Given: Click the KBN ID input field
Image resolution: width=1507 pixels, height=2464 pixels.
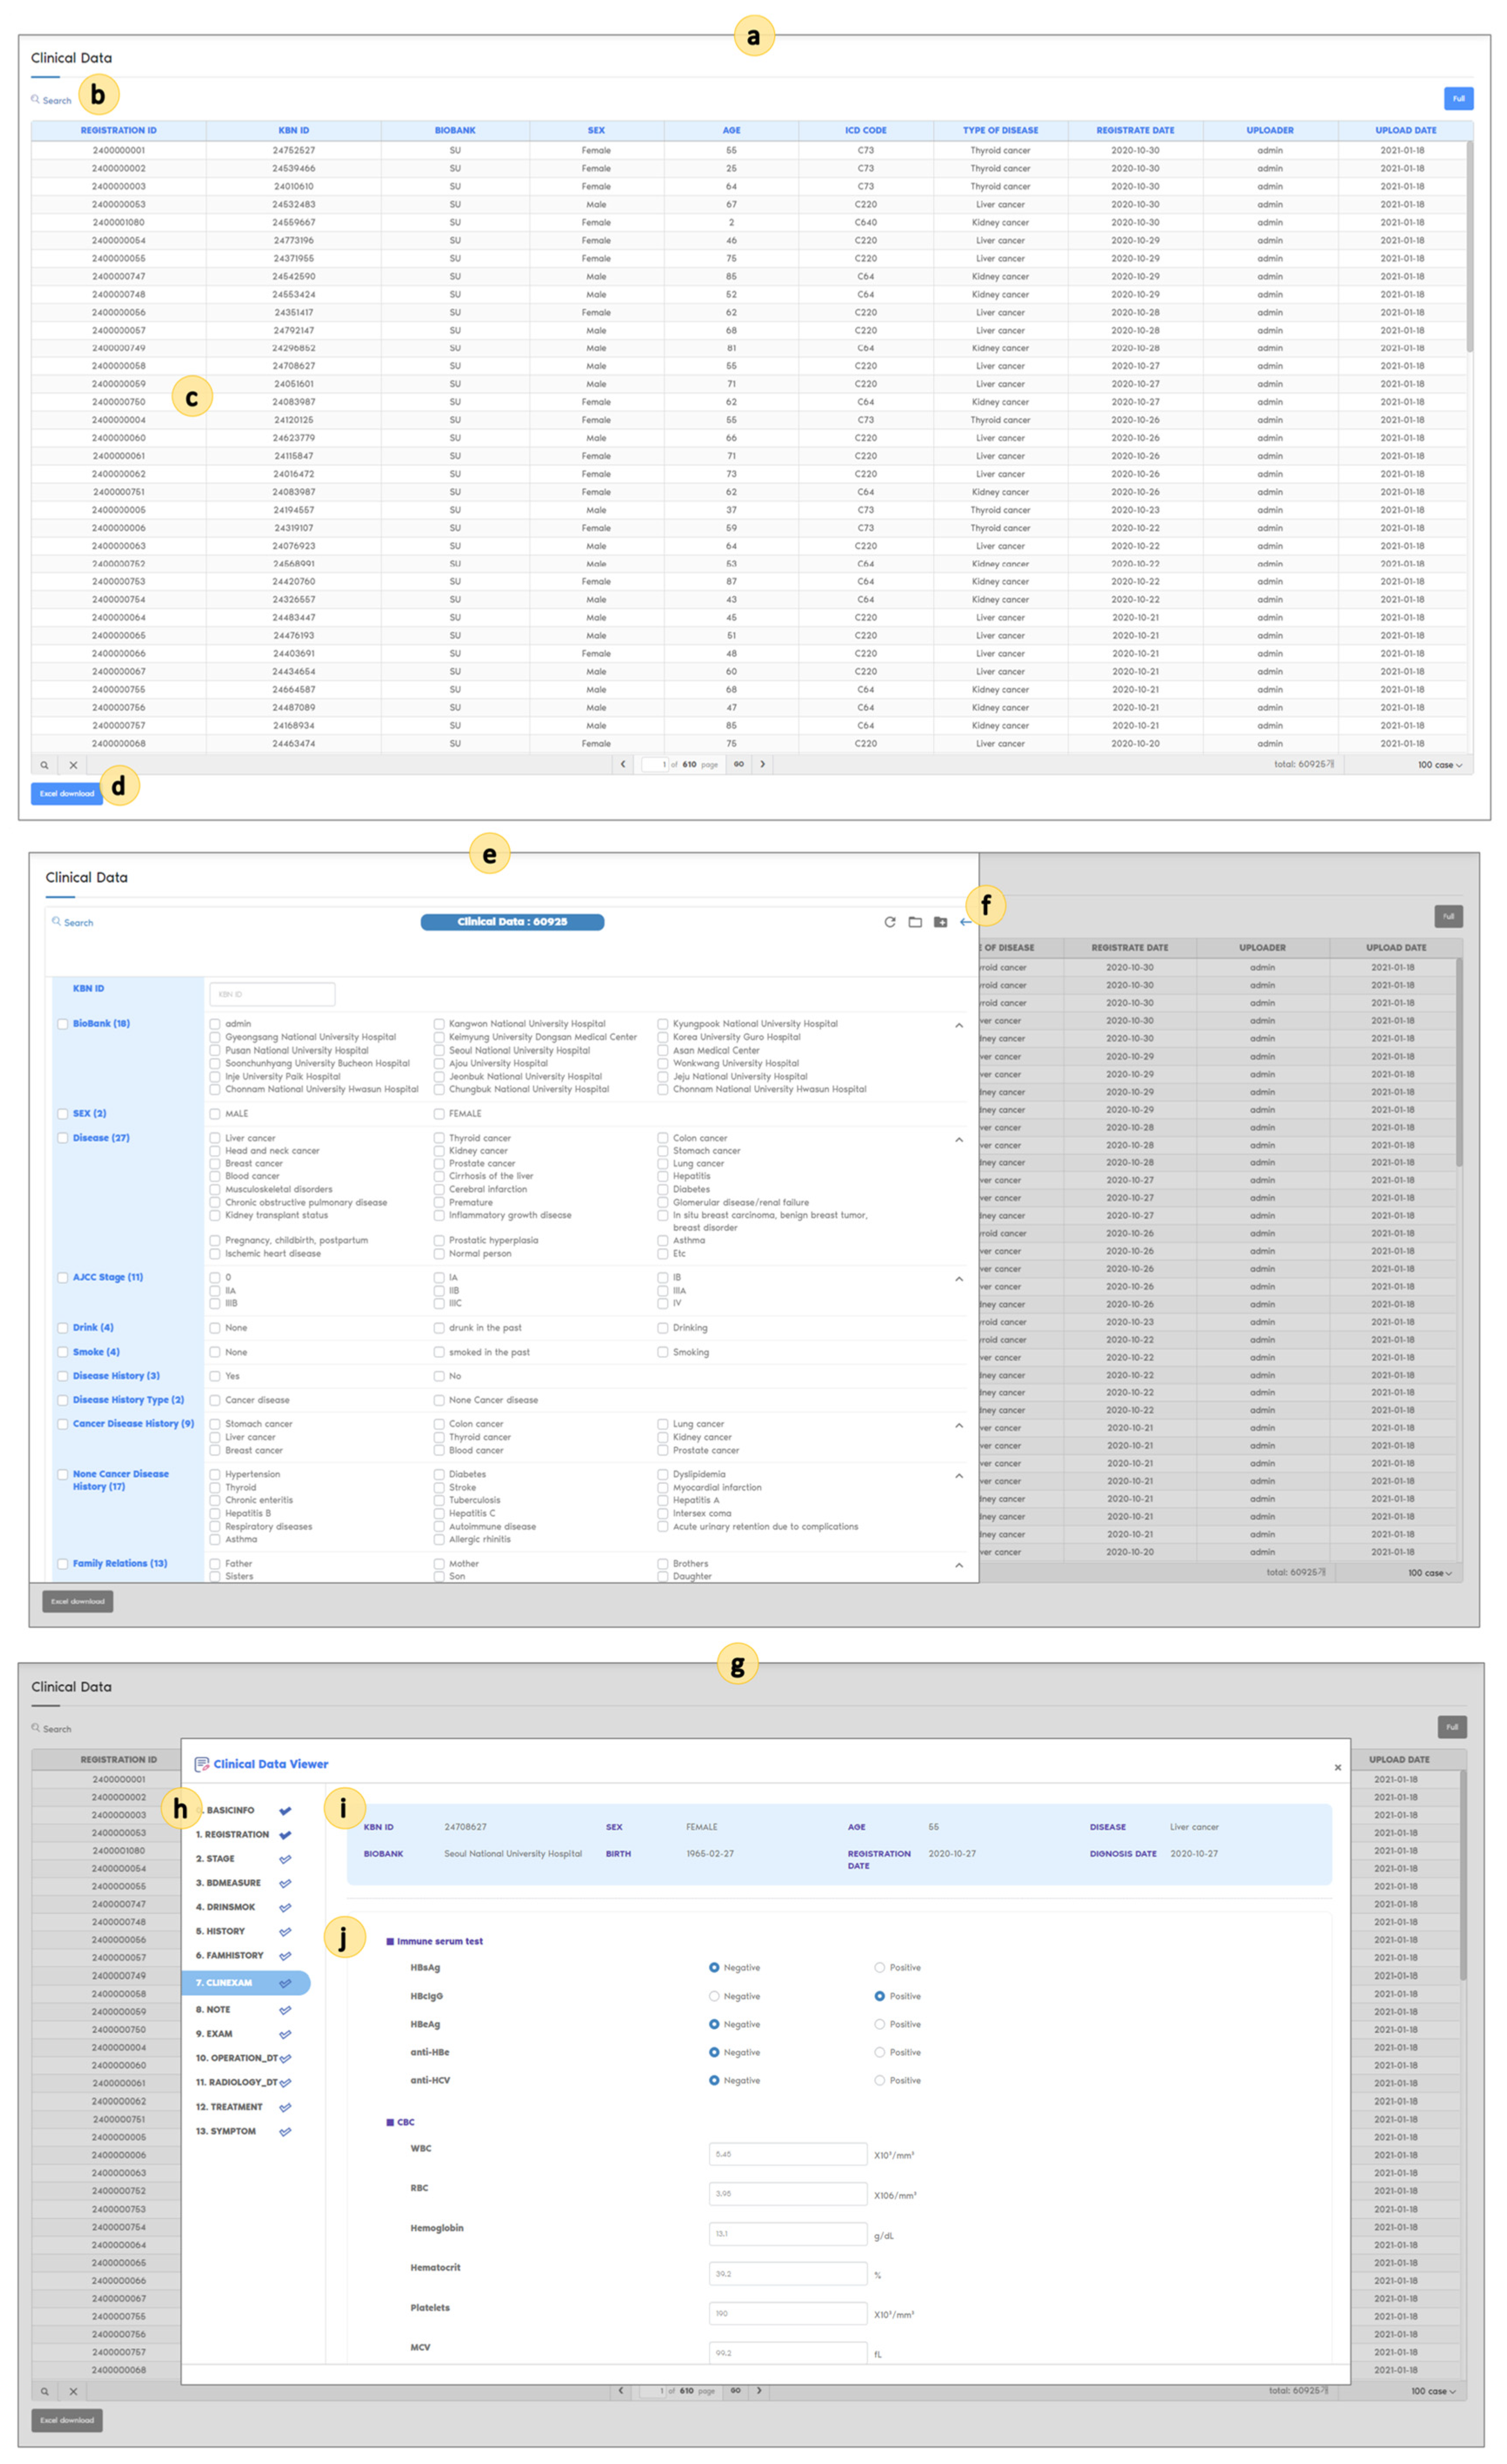Looking at the screenshot, I should [x=272, y=994].
